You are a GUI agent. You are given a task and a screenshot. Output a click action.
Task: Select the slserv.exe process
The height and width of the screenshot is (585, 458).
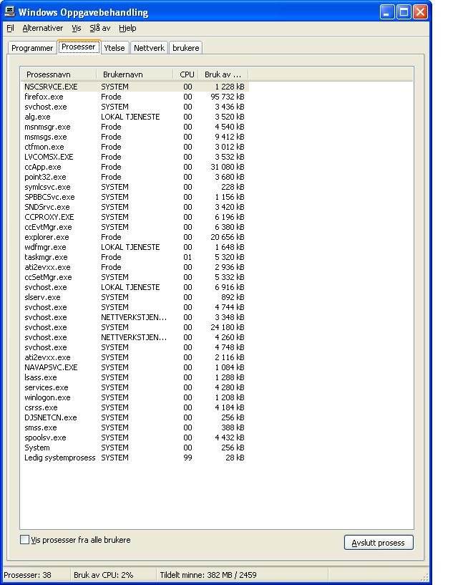[x=135, y=297]
